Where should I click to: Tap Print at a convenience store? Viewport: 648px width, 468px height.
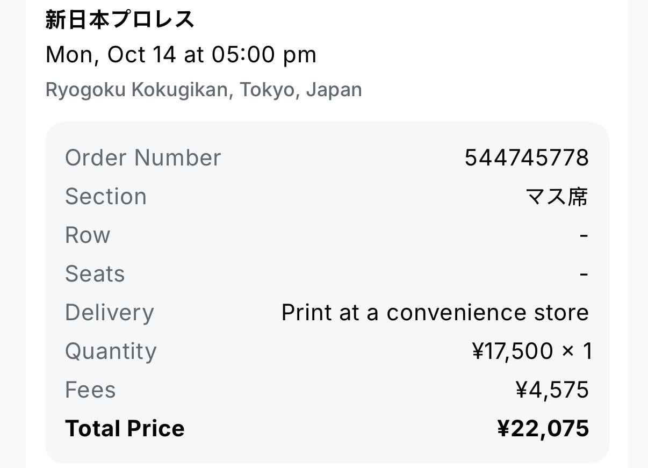[435, 313]
